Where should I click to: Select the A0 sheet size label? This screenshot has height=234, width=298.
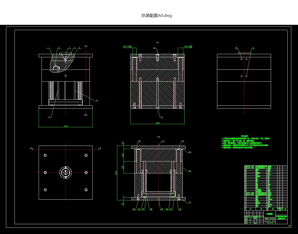tap(289, 226)
